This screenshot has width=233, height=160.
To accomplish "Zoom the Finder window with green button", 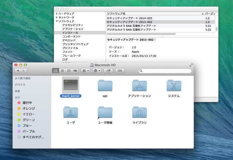I will [x=25, y=65].
